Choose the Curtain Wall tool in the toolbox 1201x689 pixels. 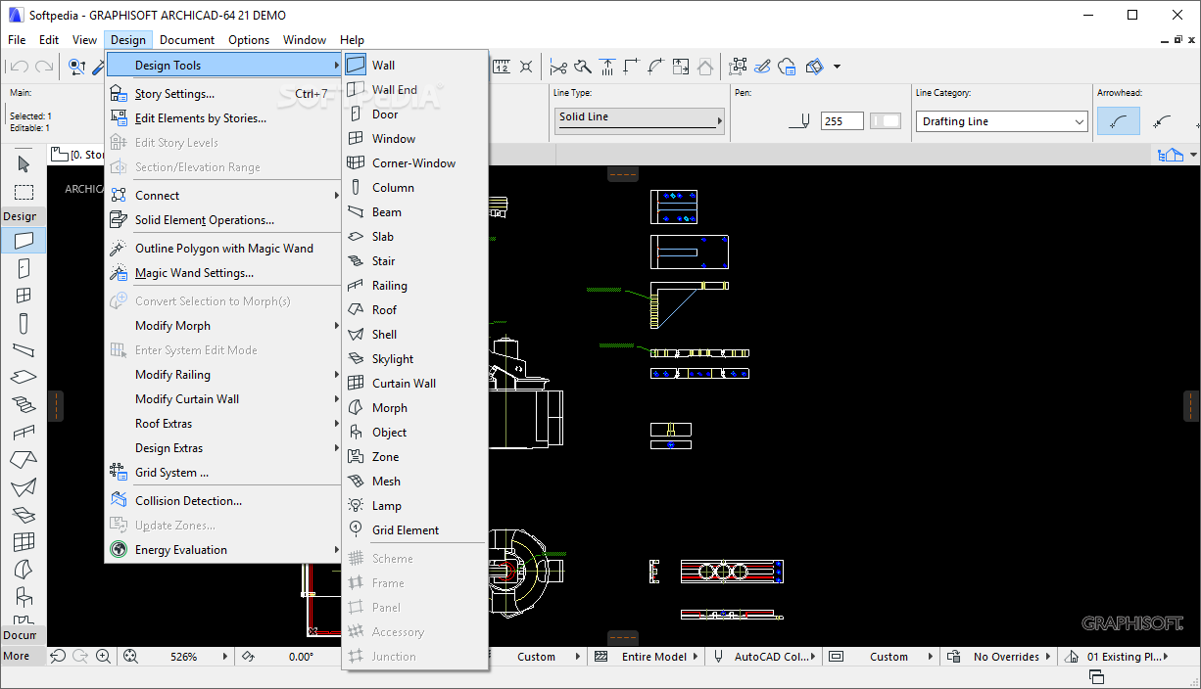(x=24, y=541)
